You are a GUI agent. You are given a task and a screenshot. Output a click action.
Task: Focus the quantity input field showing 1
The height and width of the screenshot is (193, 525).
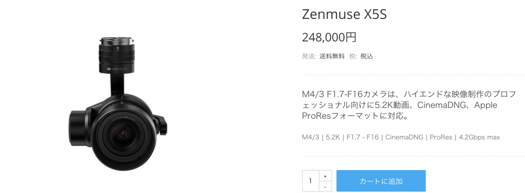(311, 181)
